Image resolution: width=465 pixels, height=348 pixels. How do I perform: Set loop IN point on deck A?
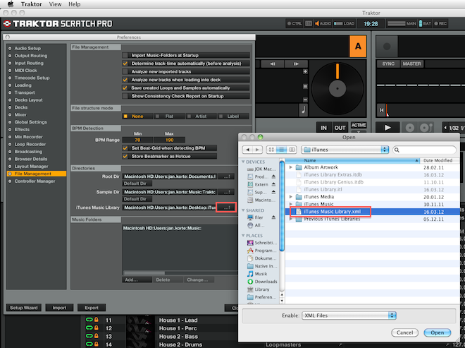(323, 128)
